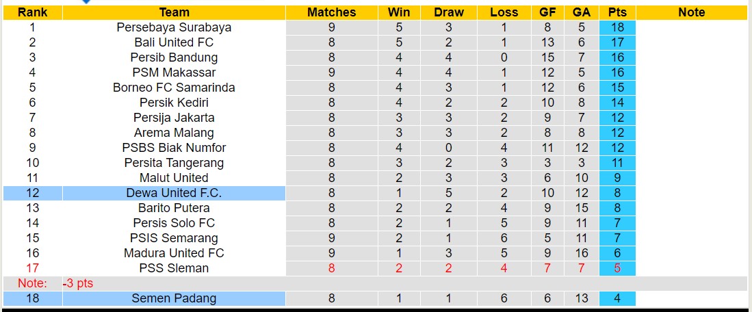Click the Draw column header
Viewport: 752px width, 312px height.
[x=448, y=12]
